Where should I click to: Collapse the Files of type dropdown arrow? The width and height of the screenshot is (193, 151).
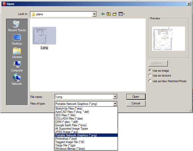point(115,104)
